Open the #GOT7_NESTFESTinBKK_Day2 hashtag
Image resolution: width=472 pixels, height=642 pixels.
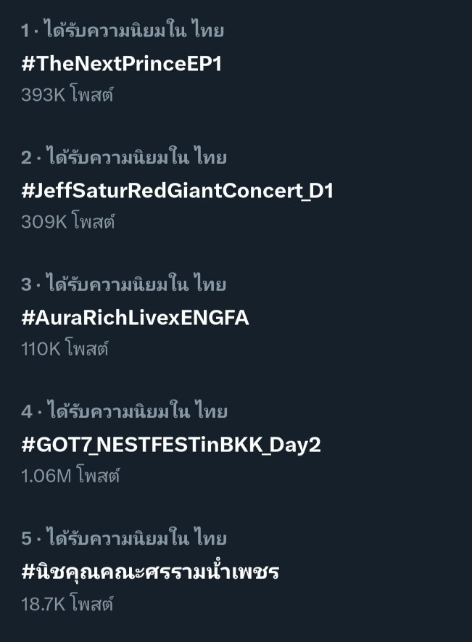click(x=171, y=445)
